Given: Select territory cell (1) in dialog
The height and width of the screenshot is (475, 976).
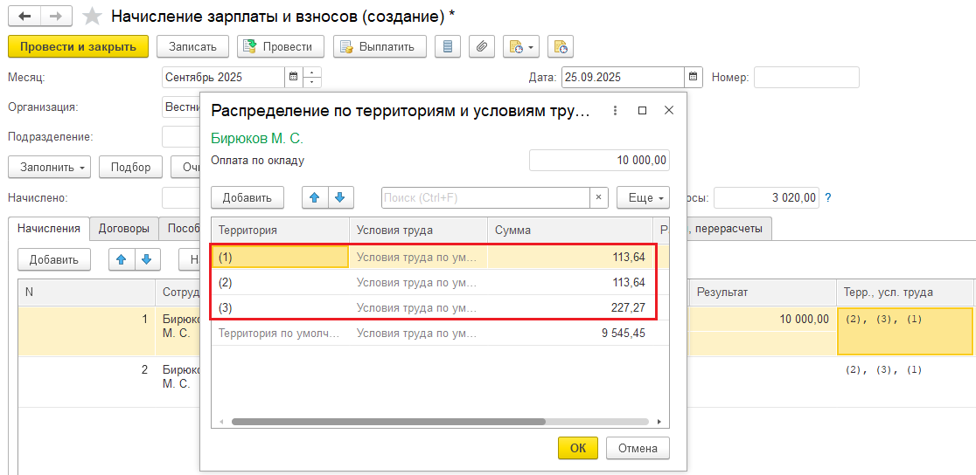Looking at the screenshot, I should [280, 257].
